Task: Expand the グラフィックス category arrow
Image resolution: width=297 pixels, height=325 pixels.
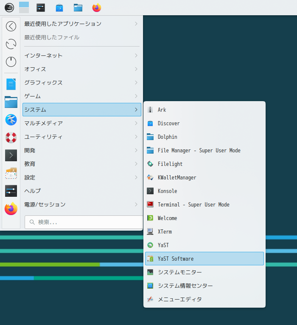Action: pos(136,83)
